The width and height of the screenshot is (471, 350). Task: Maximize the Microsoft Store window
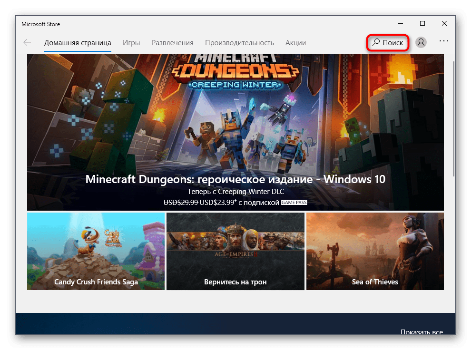(422, 24)
